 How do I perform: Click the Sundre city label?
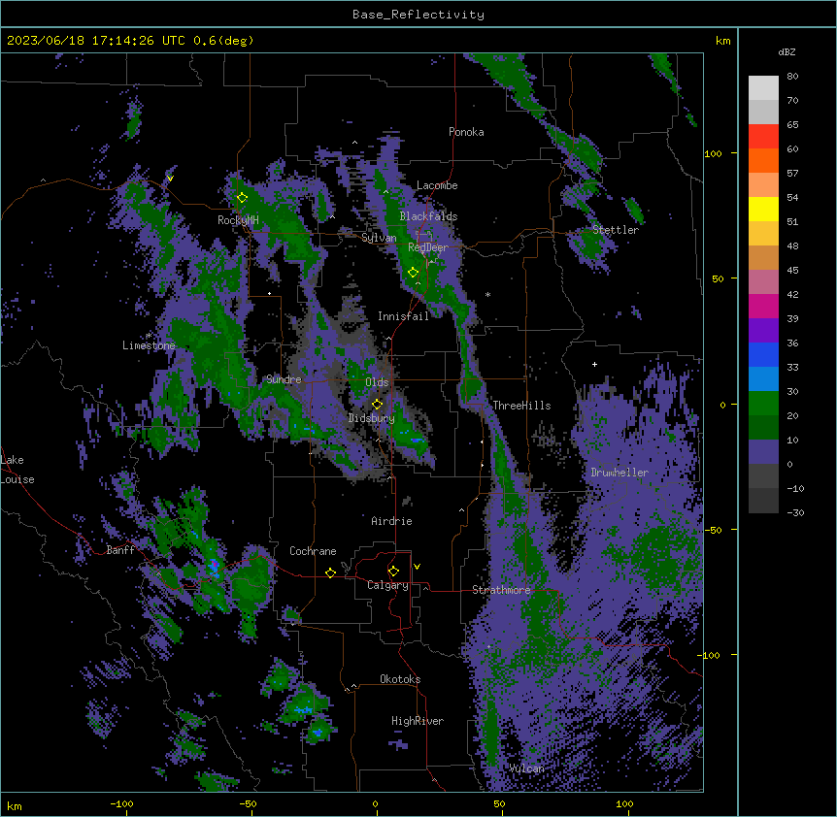click(284, 379)
